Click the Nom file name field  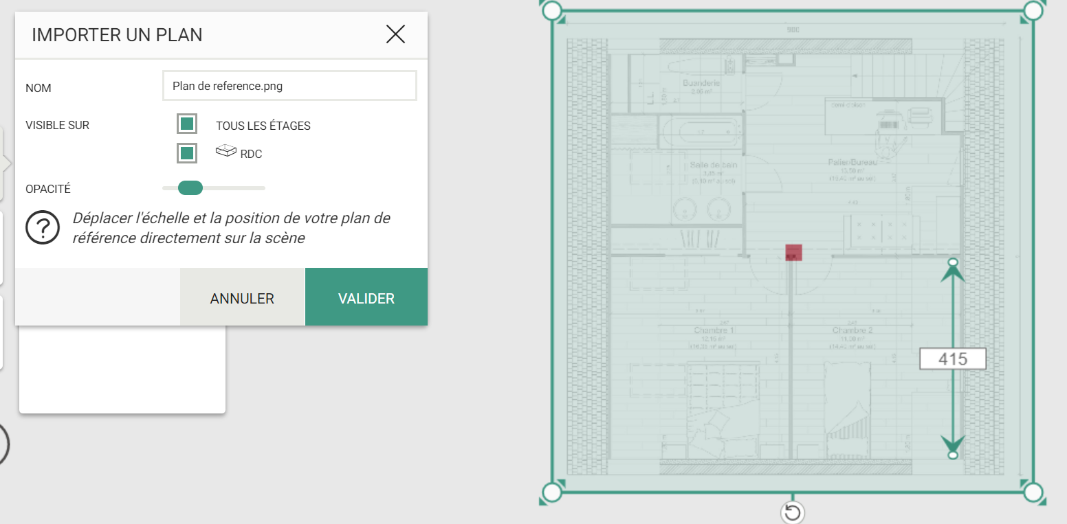289,86
